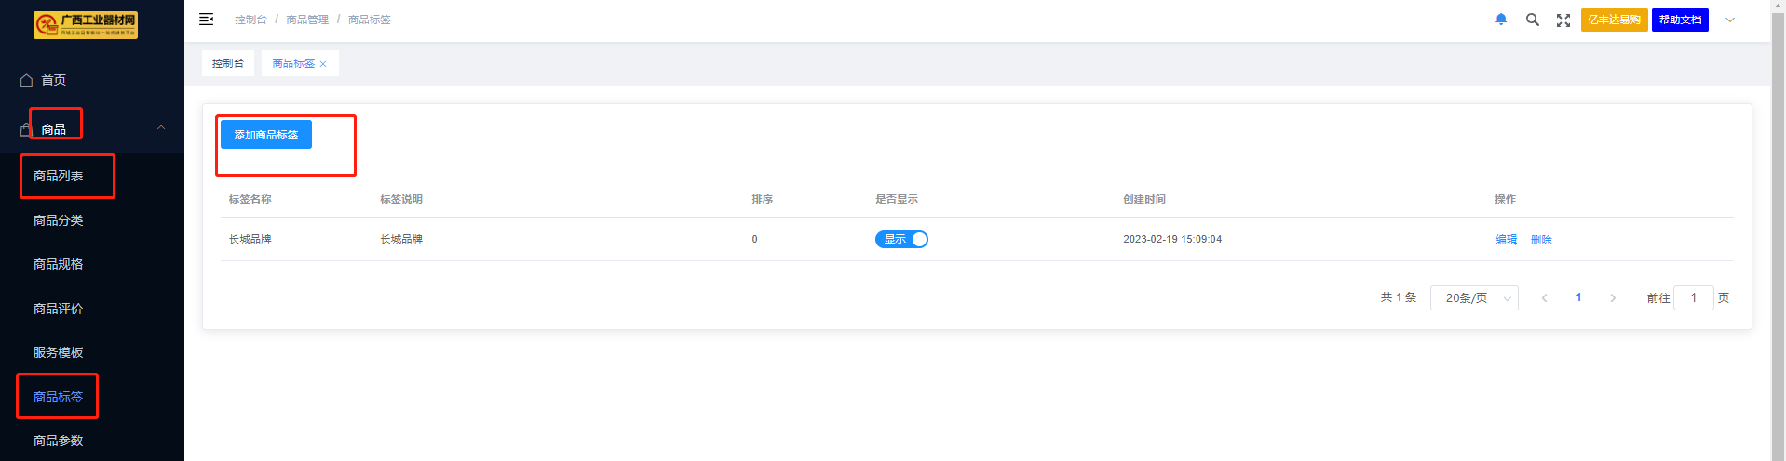Viewport: 1786px width, 461px height.
Task: Open the 20条/页 page size dropdown
Action: click(1474, 298)
